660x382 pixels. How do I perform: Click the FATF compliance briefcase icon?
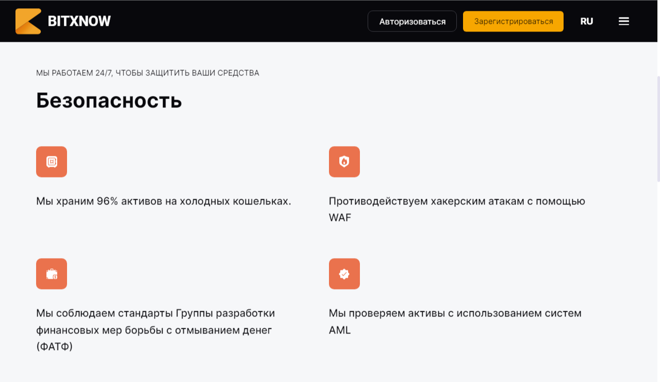(x=52, y=274)
